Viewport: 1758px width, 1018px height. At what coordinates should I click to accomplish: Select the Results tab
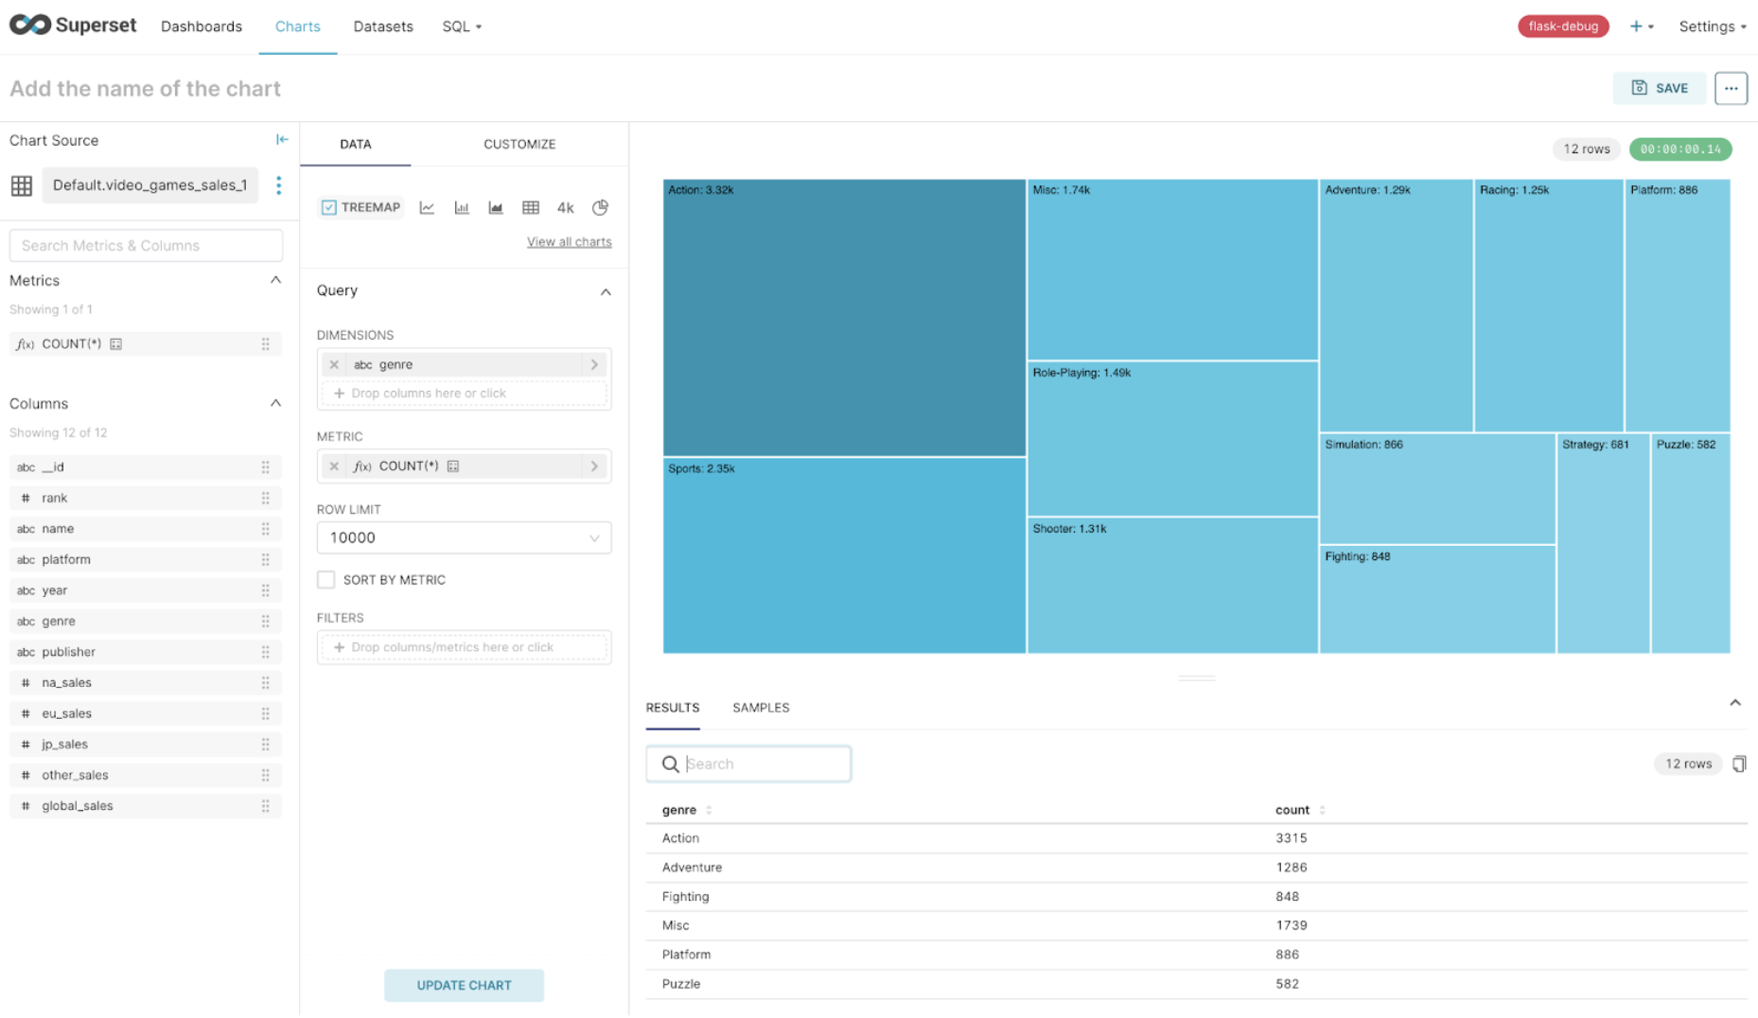click(673, 708)
